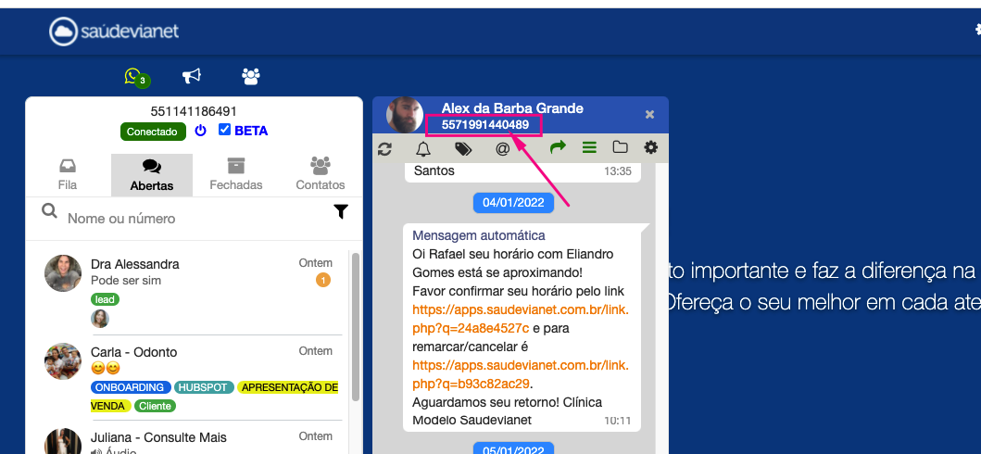Click the Nome ou número search field
This screenshot has width=981, height=454.
tap(194, 219)
